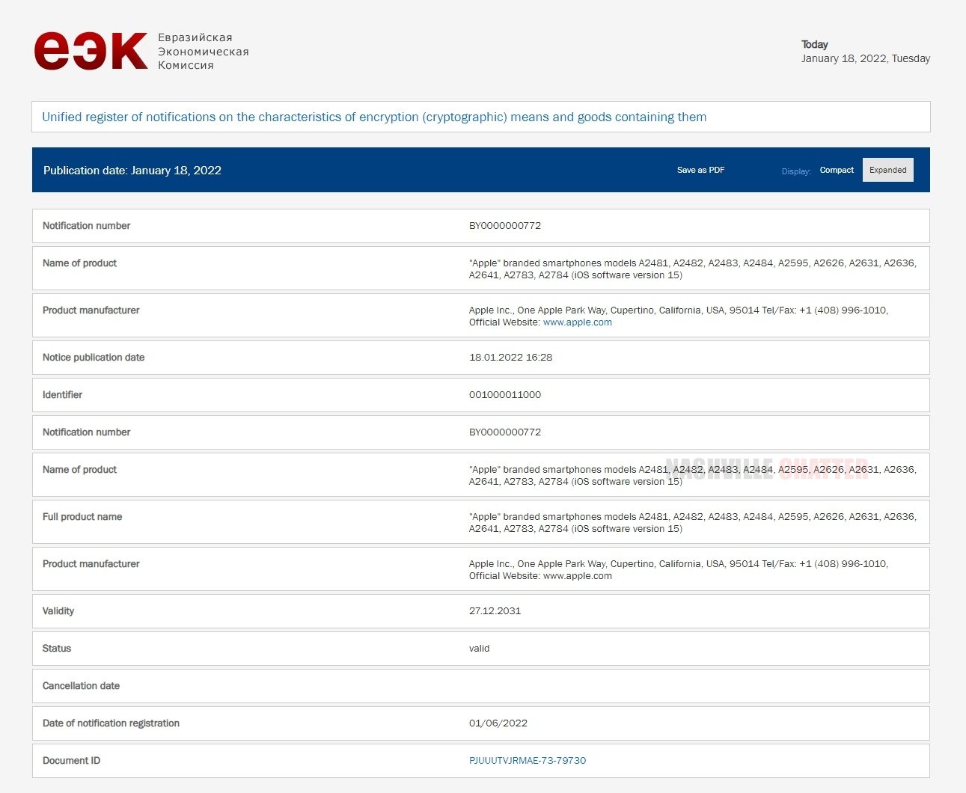The height and width of the screenshot is (793, 966).
Task: Click the Display label in the header bar
Action: (796, 171)
